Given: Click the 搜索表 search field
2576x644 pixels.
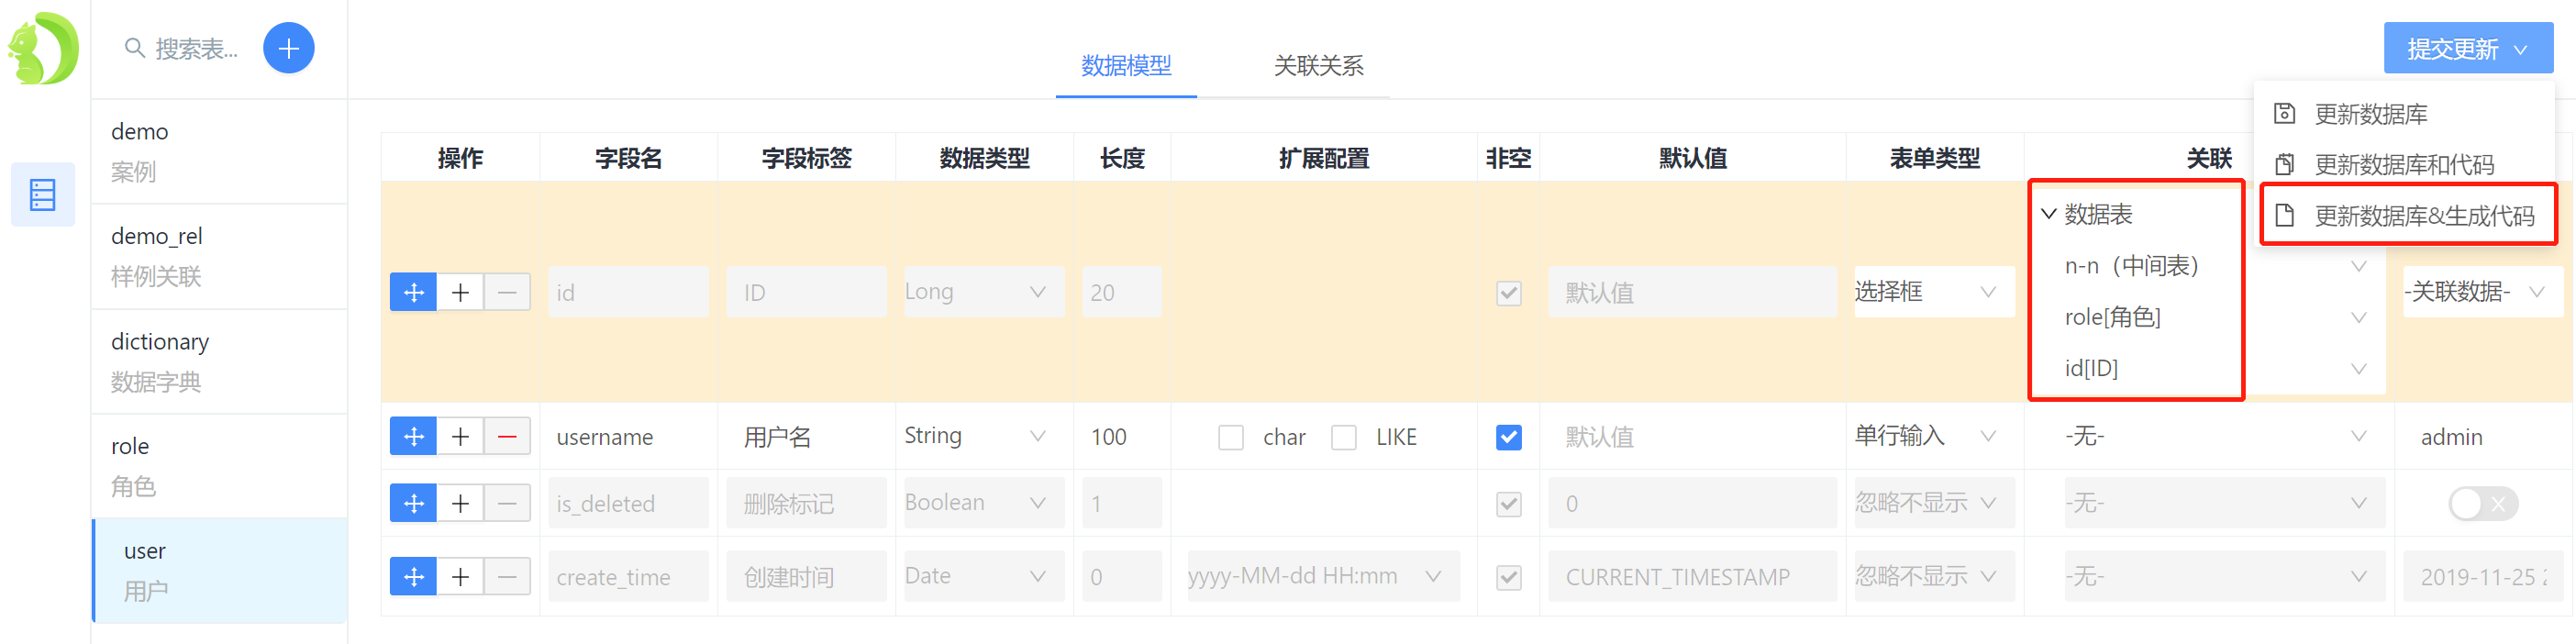Looking at the screenshot, I should pyautogui.click(x=197, y=48).
